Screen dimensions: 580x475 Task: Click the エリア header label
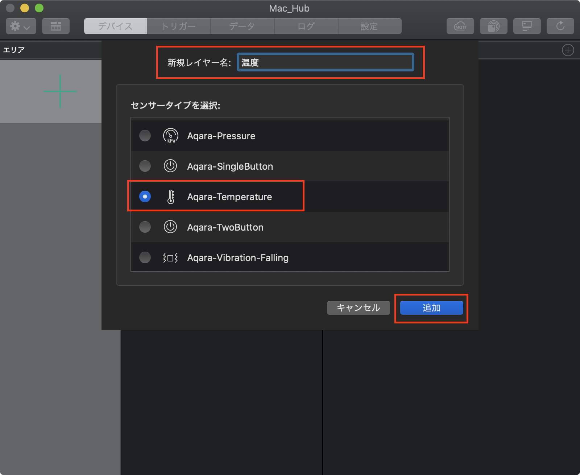click(14, 50)
